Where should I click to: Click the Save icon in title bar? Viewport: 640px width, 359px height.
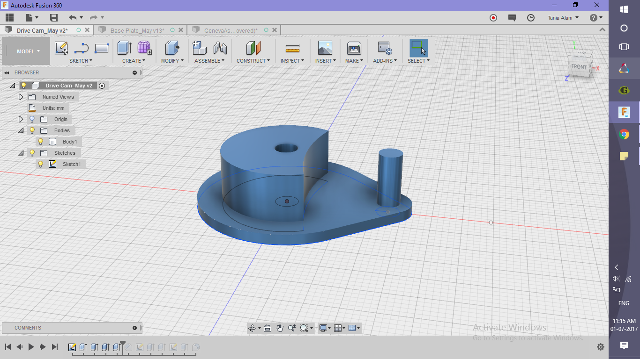coord(54,18)
